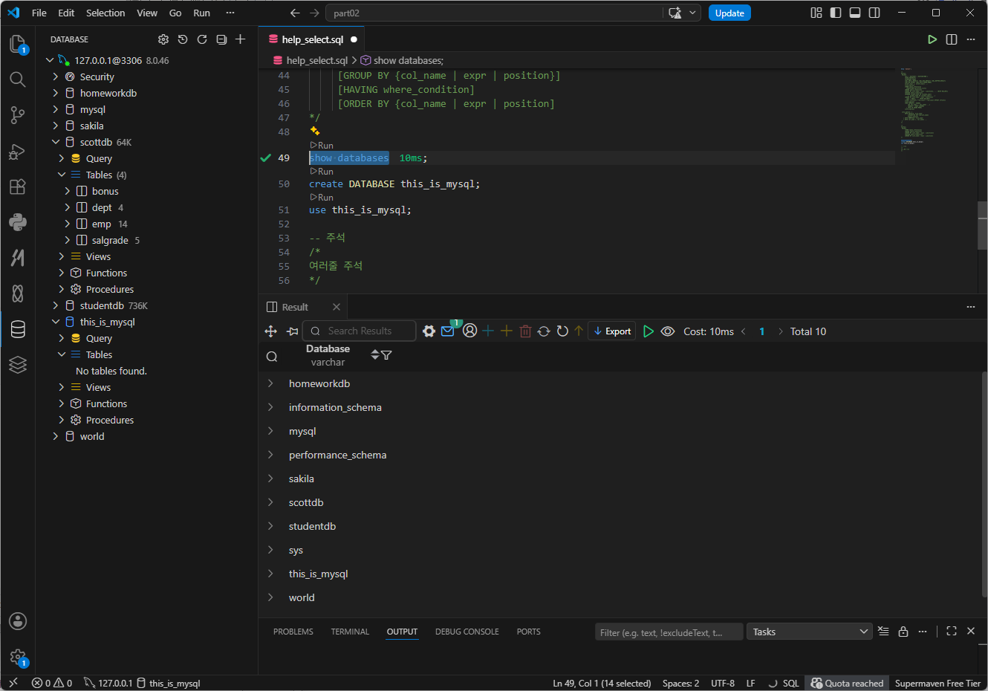Collapse the this_is_mysql database node
This screenshot has height=691, width=988.
56,322
